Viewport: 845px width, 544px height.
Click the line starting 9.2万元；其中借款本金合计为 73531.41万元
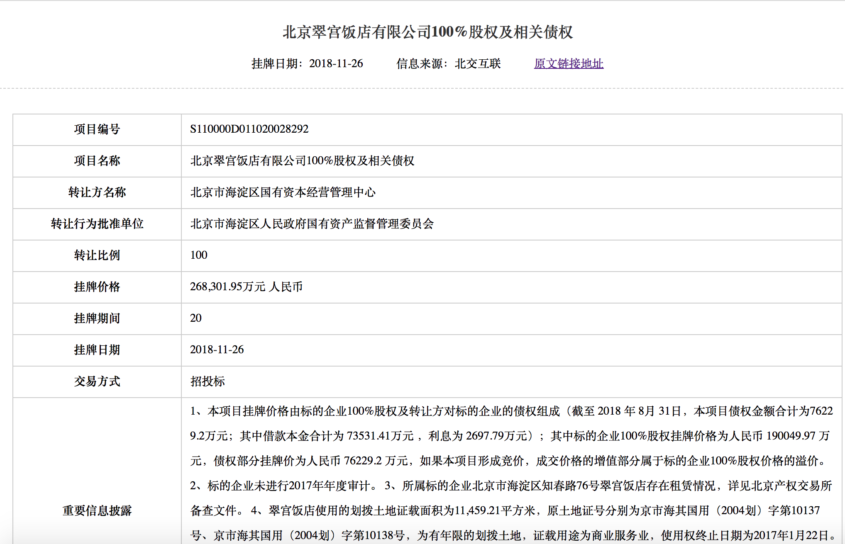[510, 436]
